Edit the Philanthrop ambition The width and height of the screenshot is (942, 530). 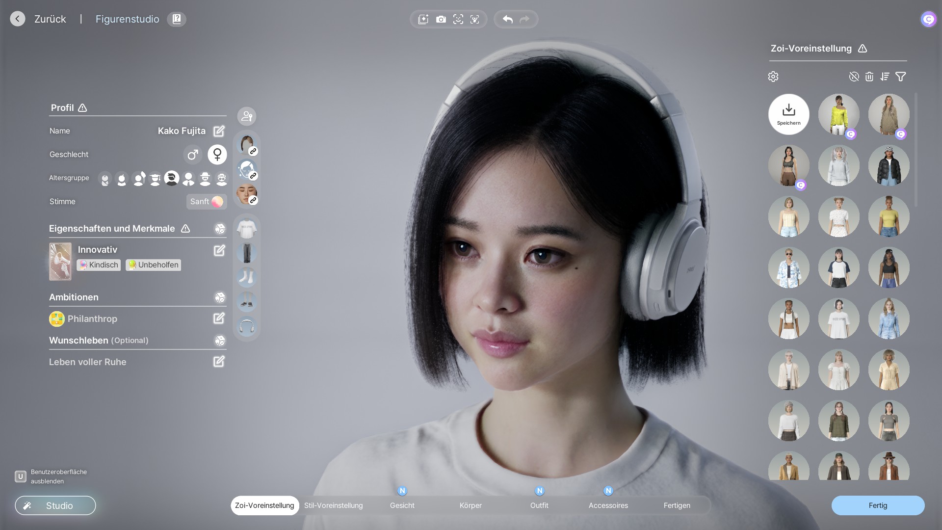[219, 318]
